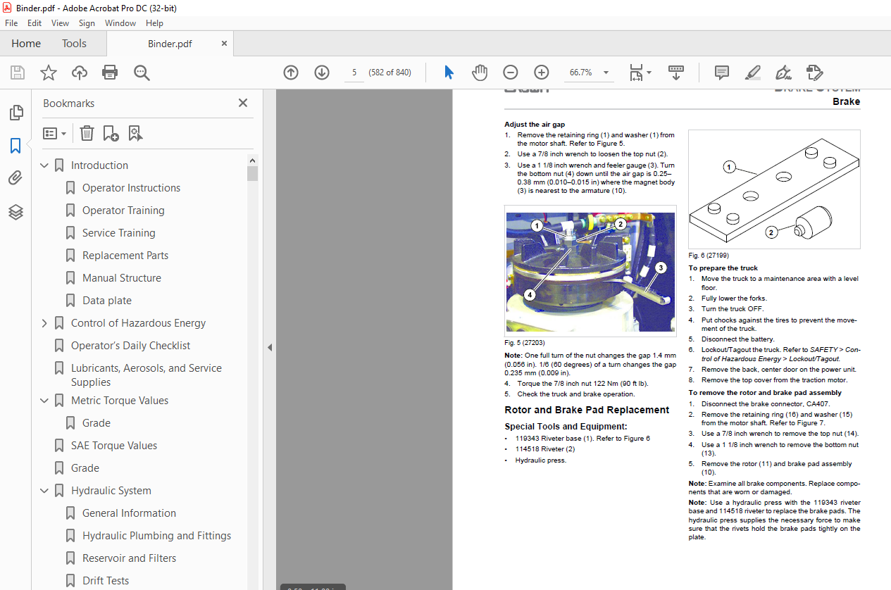
Task: Zoom out with the minus icon
Action: click(511, 73)
